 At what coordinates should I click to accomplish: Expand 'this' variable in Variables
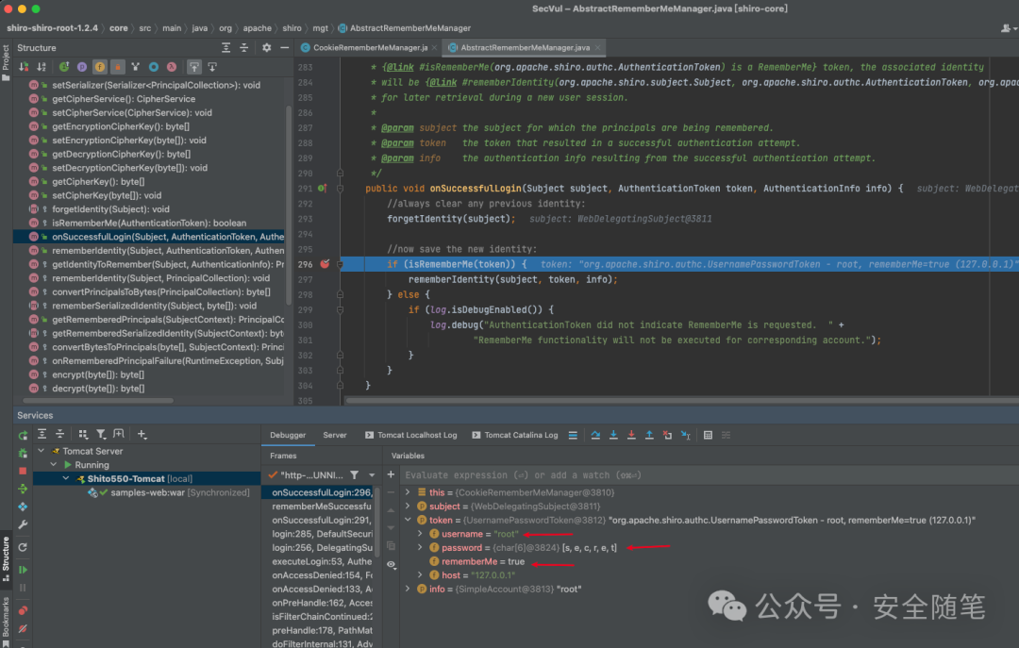(409, 492)
